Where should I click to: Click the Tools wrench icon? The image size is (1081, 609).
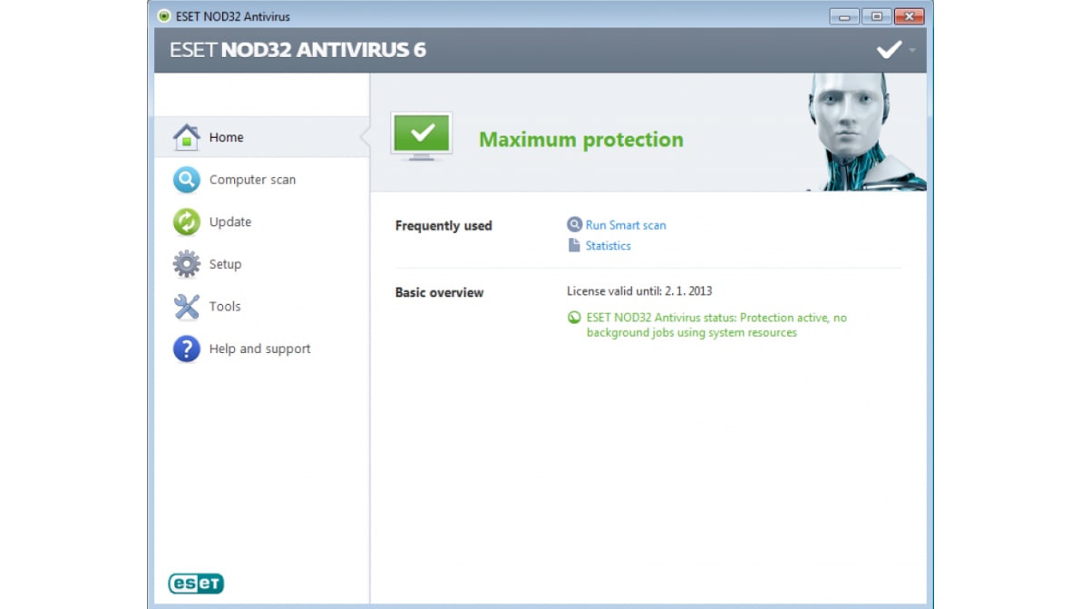point(186,306)
